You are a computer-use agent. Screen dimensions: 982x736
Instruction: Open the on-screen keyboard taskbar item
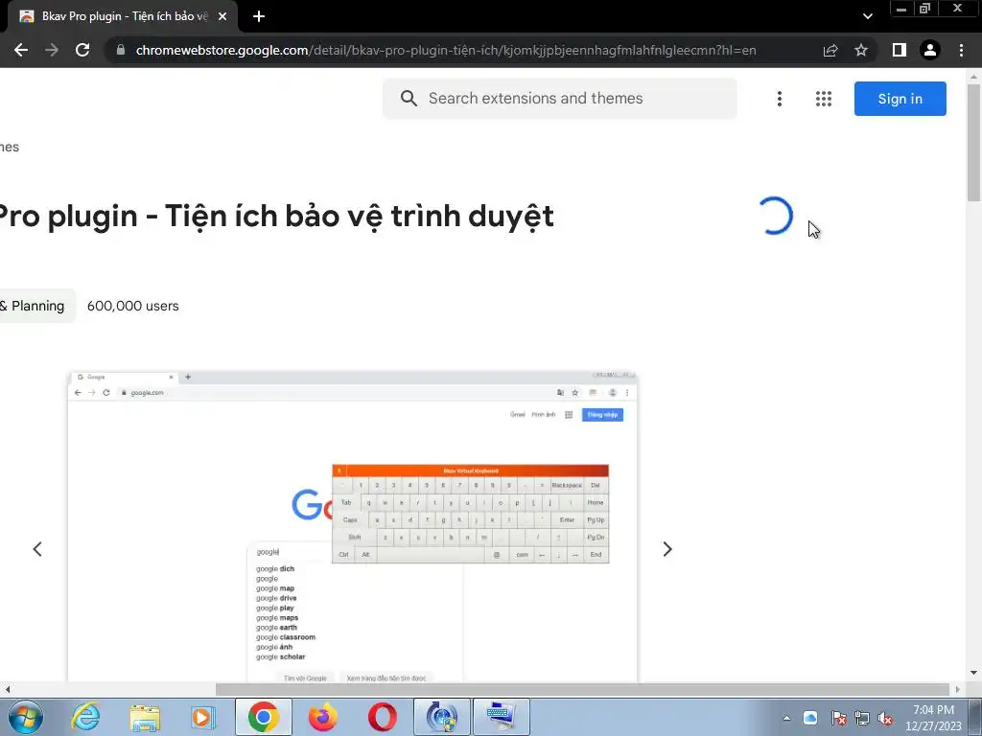[501, 717]
